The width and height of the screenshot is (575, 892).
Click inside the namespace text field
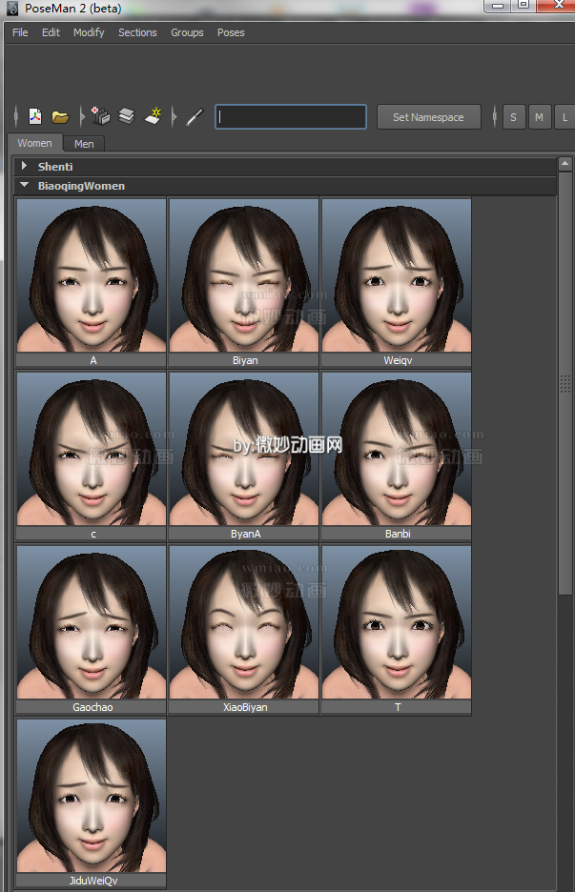coord(291,117)
